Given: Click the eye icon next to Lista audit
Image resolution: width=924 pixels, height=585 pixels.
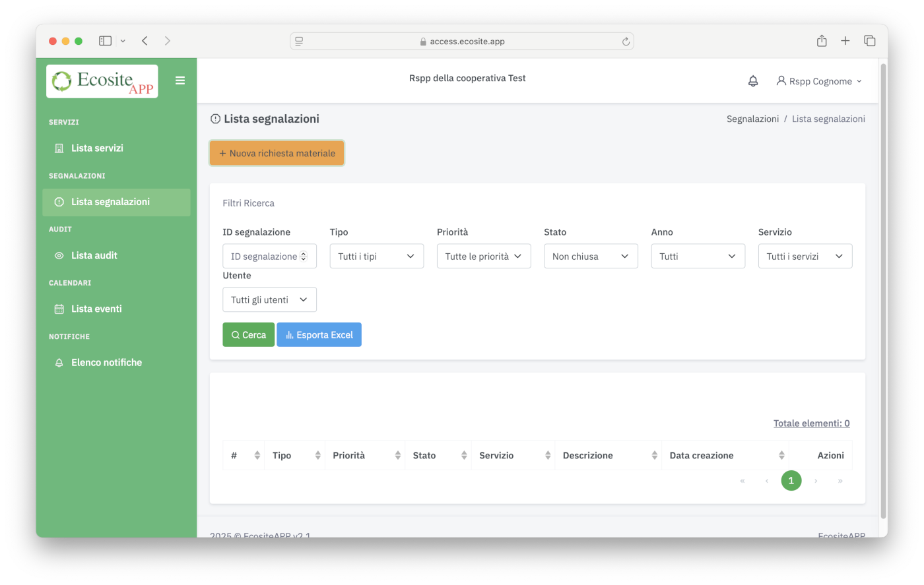Looking at the screenshot, I should point(59,255).
